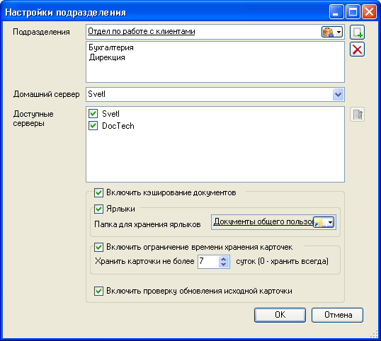Expand the 'Домашний сервер' dropdown arrow
The image size is (381, 341).
pos(338,94)
